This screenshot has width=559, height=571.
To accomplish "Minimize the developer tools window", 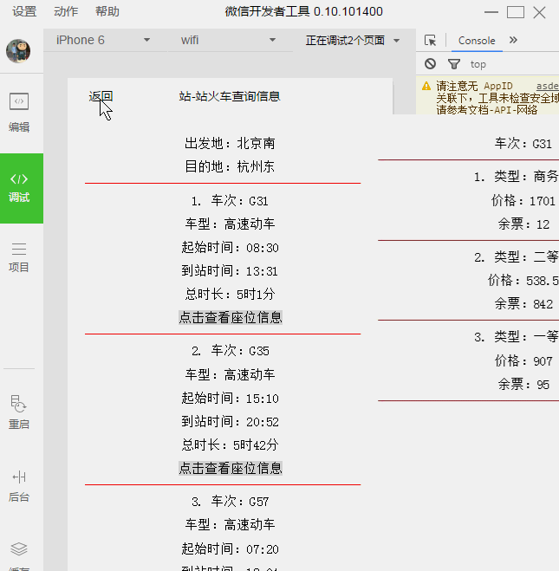I will (491, 12).
